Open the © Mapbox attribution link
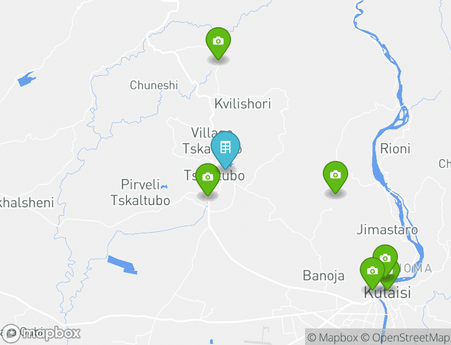Image resolution: width=451 pixels, height=345 pixels. pyautogui.click(x=333, y=337)
